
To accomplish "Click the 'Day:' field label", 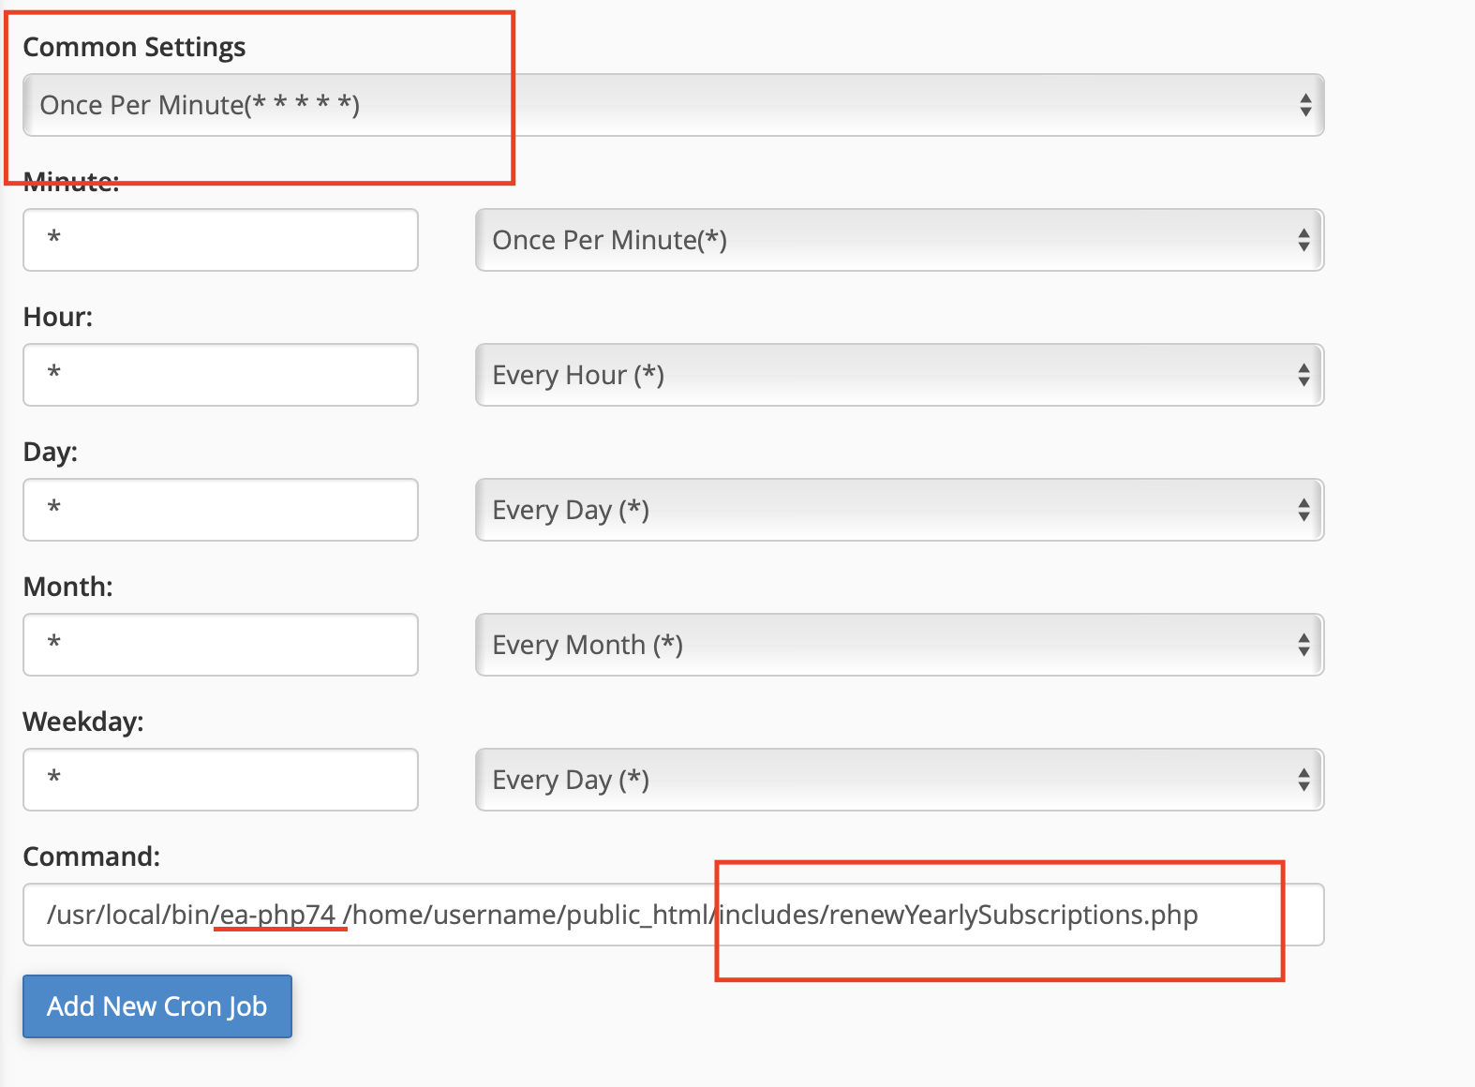I will (51, 452).
